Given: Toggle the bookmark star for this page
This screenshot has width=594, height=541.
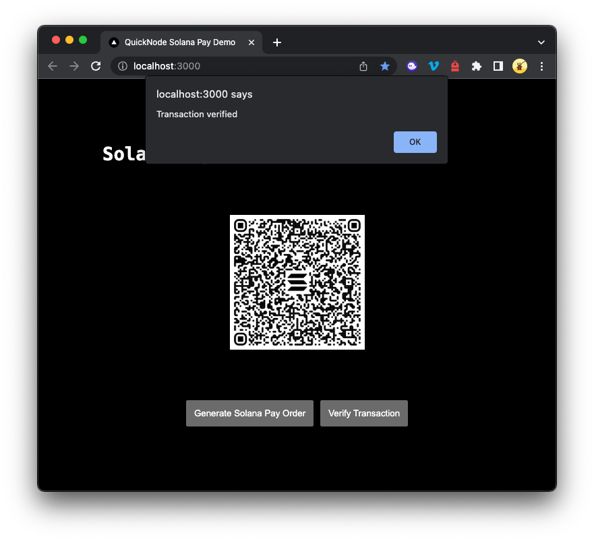Looking at the screenshot, I should point(385,66).
